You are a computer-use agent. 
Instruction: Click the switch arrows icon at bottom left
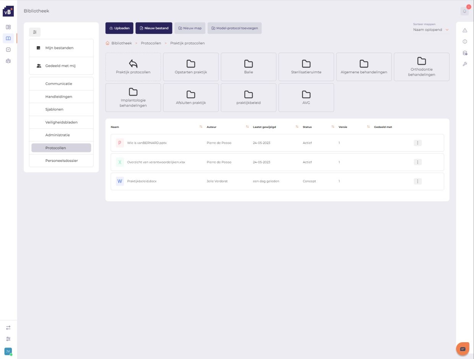click(8, 328)
